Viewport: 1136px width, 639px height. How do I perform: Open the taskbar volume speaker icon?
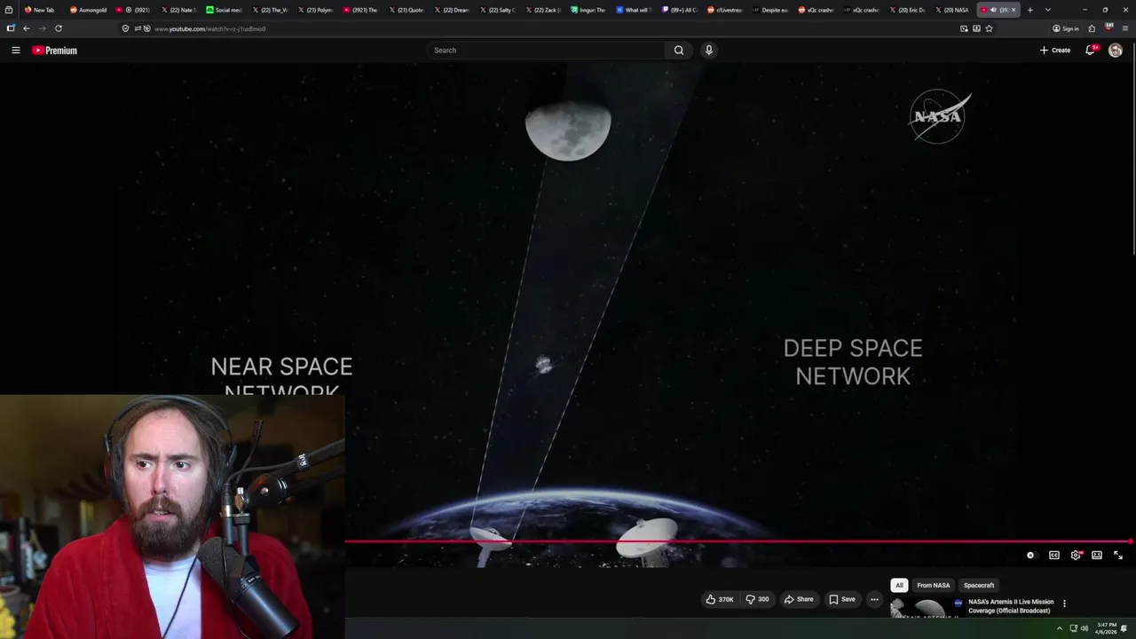click(1085, 628)
